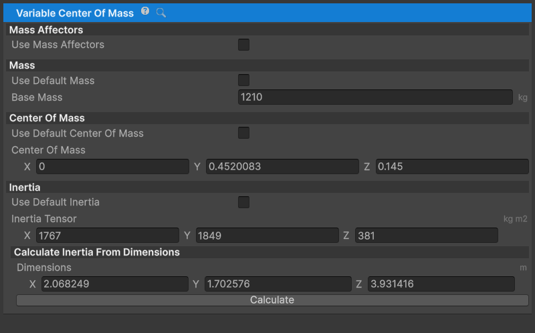Click the Base Mass label
Image resolution: width=535 pixels, height=333 pixels.
(37, 97)
